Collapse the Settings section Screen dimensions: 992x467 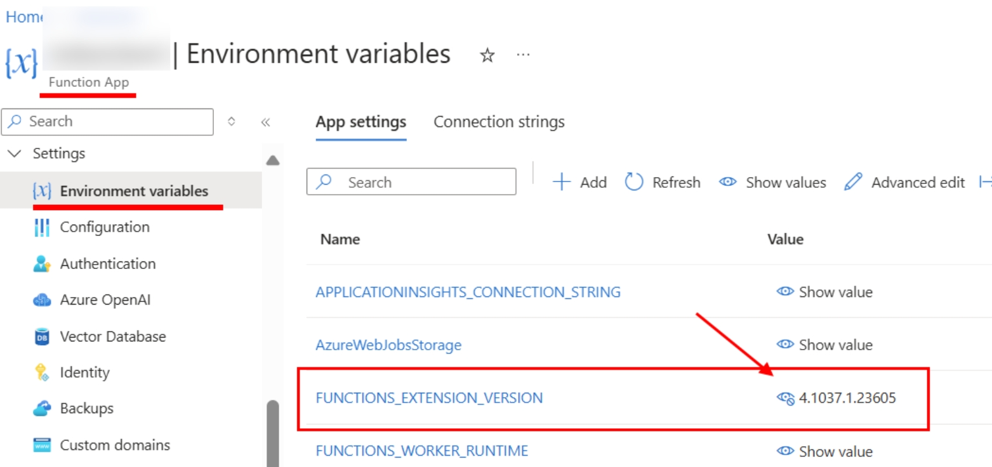[17, 154]
